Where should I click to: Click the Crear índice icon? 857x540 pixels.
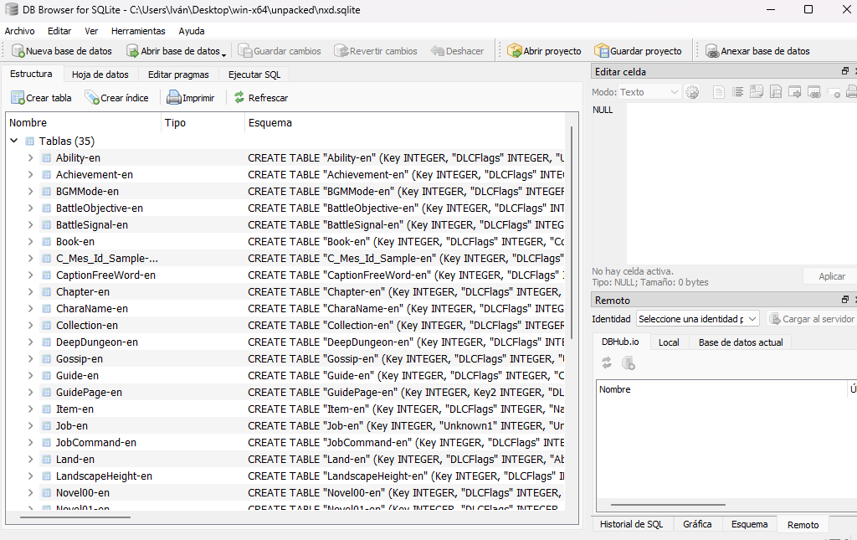[91, 98]
